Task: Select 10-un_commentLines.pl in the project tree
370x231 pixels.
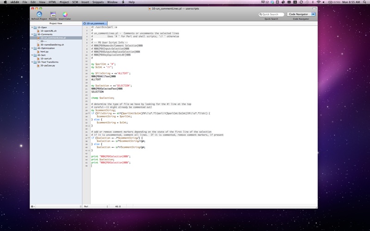Action: [x=56, y=38]
